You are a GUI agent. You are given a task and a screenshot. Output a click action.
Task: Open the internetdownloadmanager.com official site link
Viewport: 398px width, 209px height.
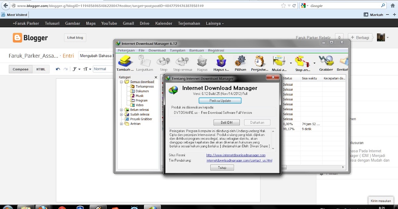click(236, 155)
